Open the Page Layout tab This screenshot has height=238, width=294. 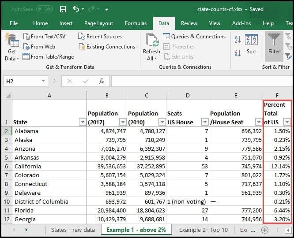click(x=98, y=23)
